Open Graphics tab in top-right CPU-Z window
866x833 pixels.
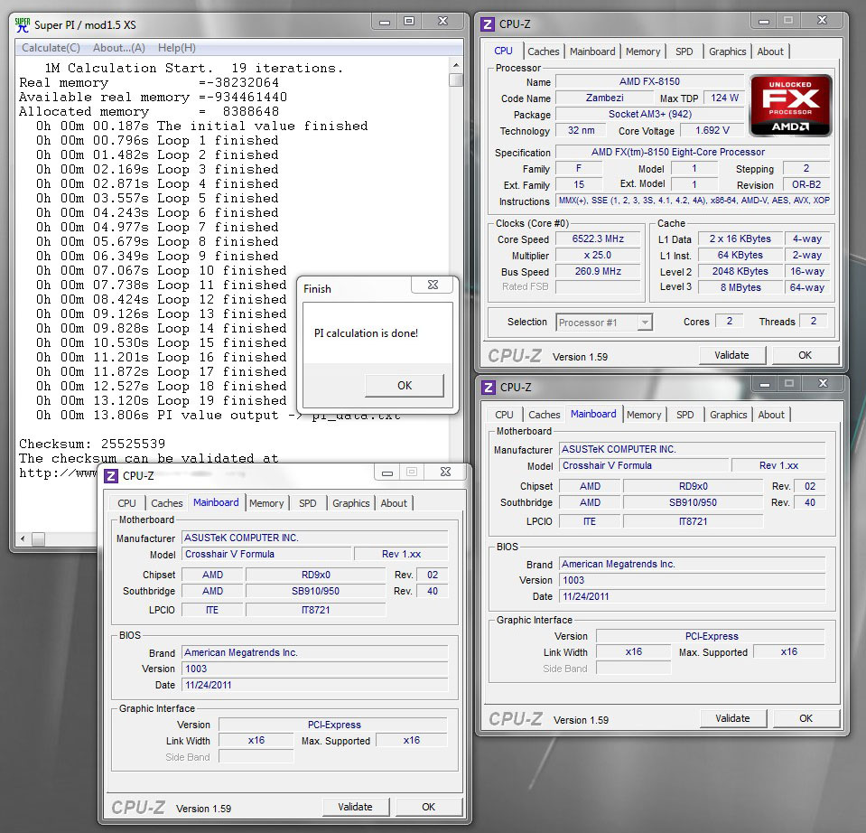727,51
